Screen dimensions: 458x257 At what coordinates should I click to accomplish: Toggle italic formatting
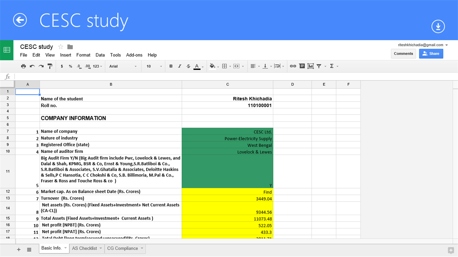coord(179,66)
